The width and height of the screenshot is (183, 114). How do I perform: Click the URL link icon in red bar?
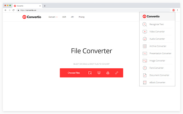click(x=117, y=73)
